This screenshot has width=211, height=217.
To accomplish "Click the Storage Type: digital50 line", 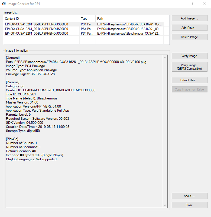I will 23,131.
